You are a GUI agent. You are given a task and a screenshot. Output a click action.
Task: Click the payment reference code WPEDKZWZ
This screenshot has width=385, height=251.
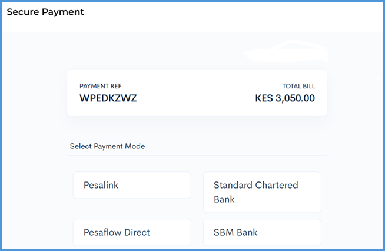(x=108, y=98)
